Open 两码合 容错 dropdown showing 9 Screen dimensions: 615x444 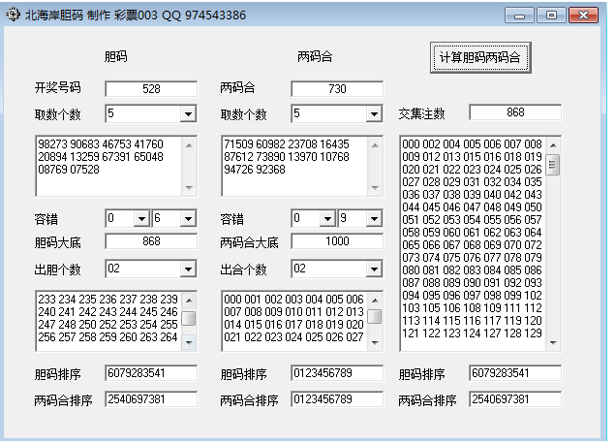click(374, 219)
